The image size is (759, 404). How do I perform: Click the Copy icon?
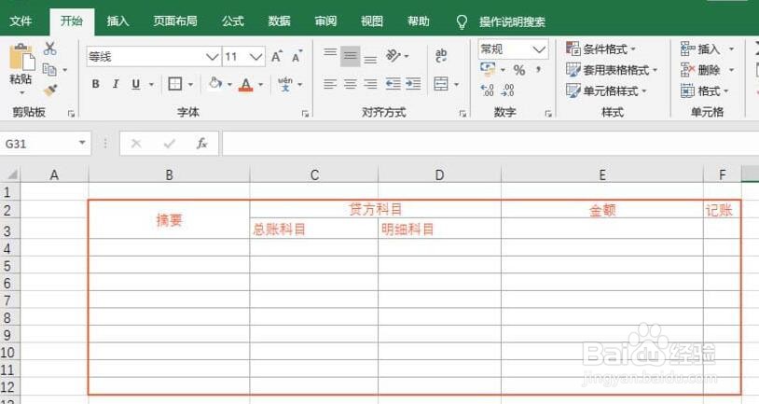tap(49, 70)
